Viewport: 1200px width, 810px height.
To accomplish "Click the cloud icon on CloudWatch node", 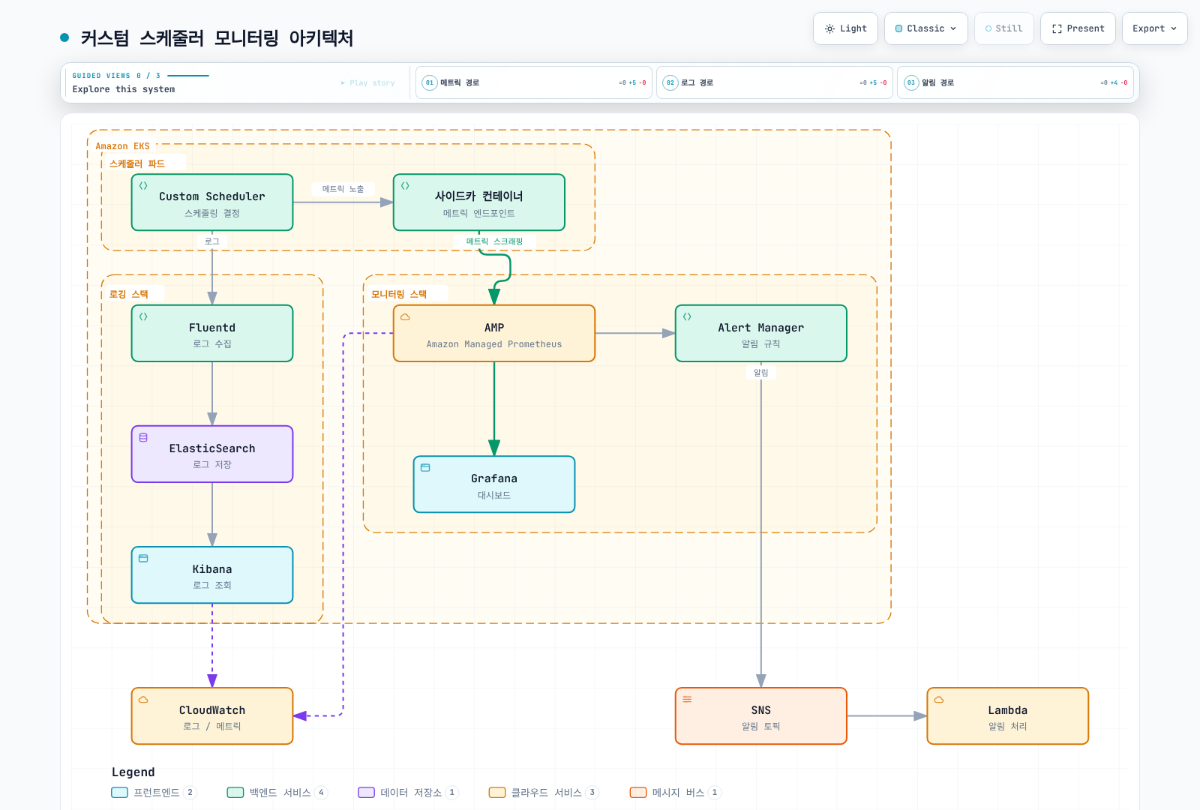I will 143,699.
